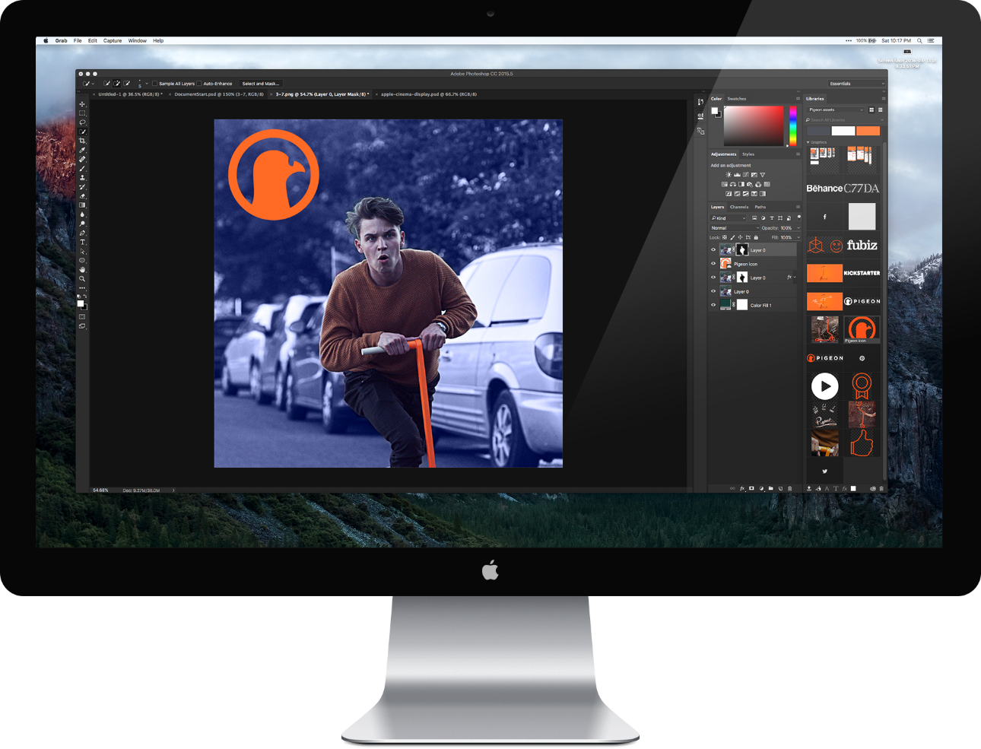Select the Zoom tool

(x=82, y=279)
